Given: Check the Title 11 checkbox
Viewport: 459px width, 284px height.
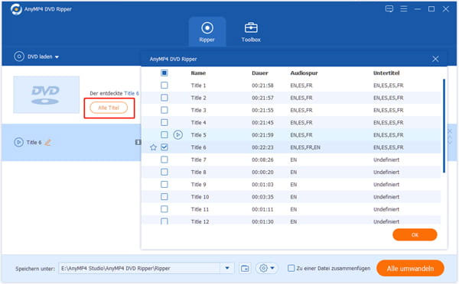Looking at the screenshot, I should pos(164,209).
